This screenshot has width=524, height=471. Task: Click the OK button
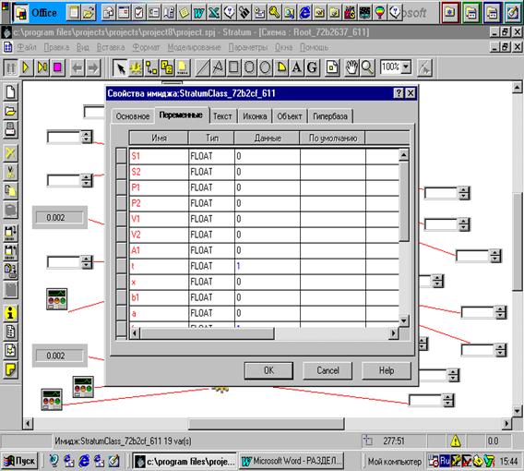click(x=268, y=370)
